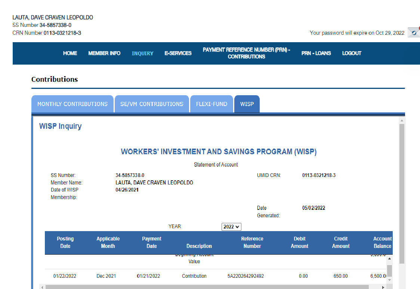Click the horizontal scroll left arrow
The width and height of the screenshot is (420, 289).
coord(42,287)
